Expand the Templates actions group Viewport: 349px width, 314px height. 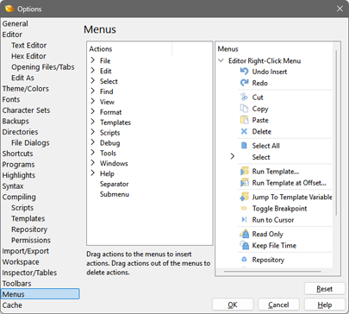(92, 122)
